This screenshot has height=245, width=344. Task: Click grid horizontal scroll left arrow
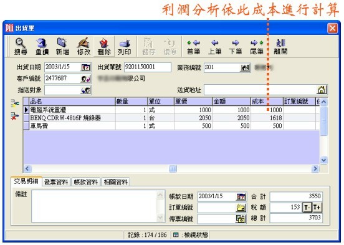tap(27, 168)
